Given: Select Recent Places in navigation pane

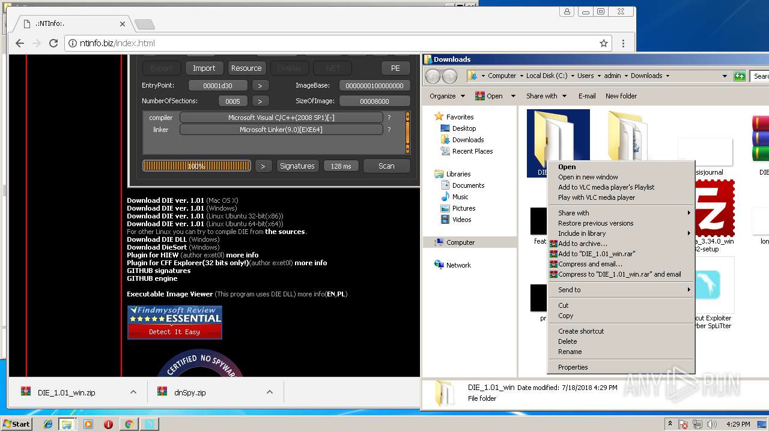Looking at the screenshot, I should pyautogui.click(x=472, y=151).
